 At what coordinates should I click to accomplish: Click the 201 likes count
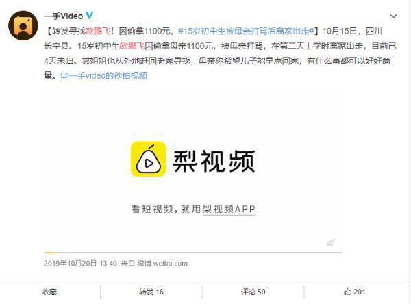(360, 292)
